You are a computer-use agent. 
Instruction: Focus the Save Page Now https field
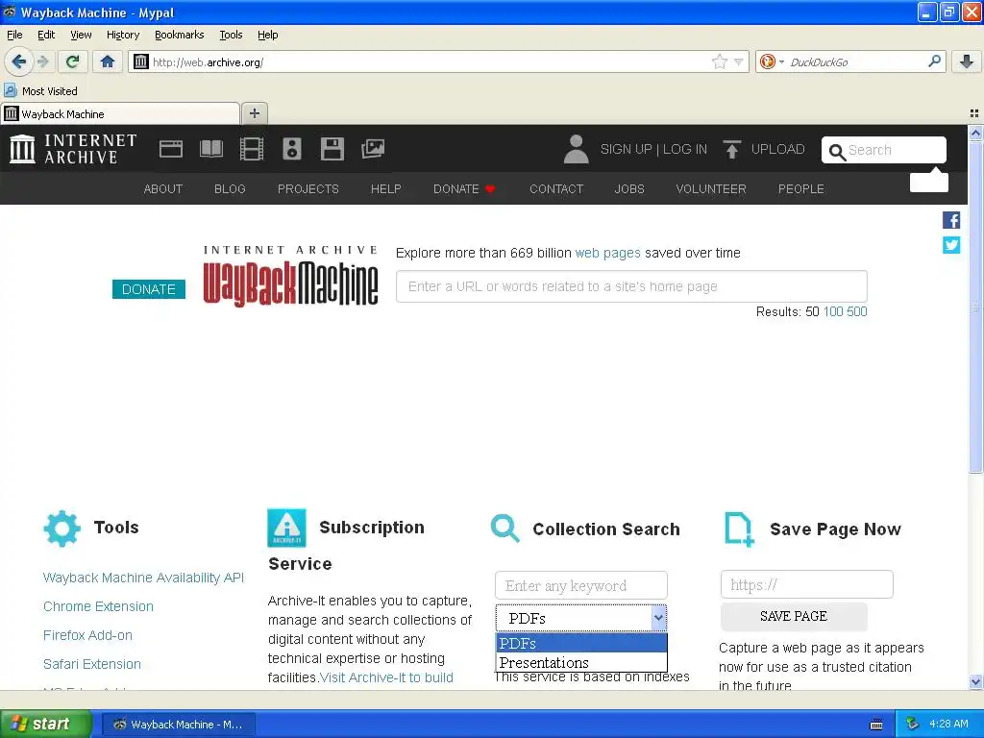point(807,585)
